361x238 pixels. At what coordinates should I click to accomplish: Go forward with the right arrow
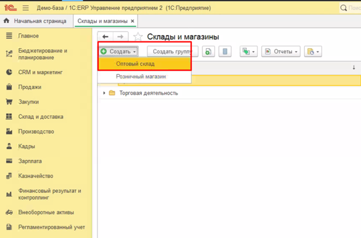click(x=120, y=36)
